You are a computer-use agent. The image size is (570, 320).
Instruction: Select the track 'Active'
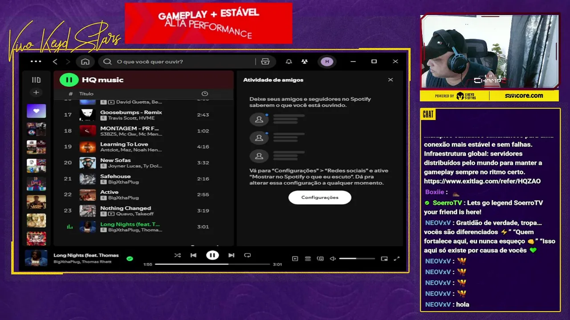point(109,192)
